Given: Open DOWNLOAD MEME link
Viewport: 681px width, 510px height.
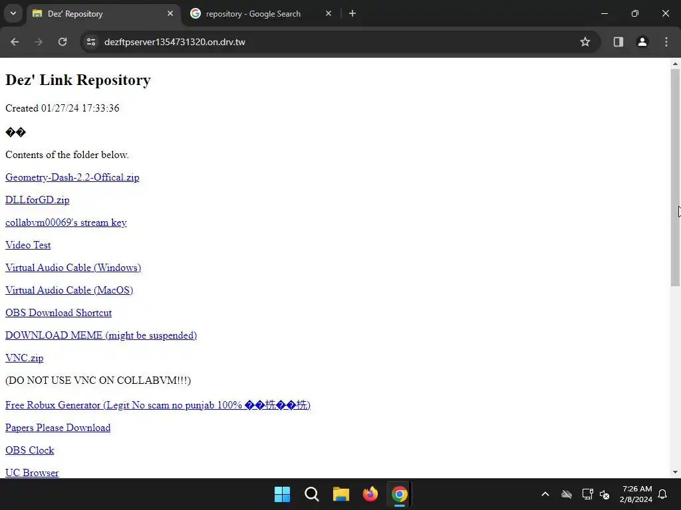Looking at the screenshot, I should click(x=101, y=335).
